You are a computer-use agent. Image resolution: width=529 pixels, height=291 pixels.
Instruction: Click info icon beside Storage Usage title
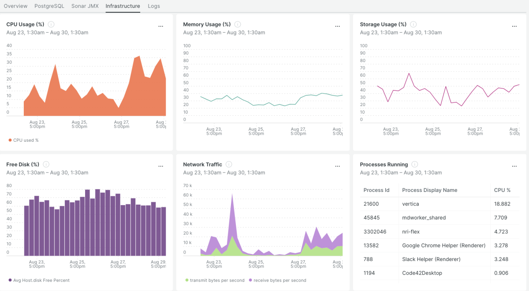[x=414, y=24]
